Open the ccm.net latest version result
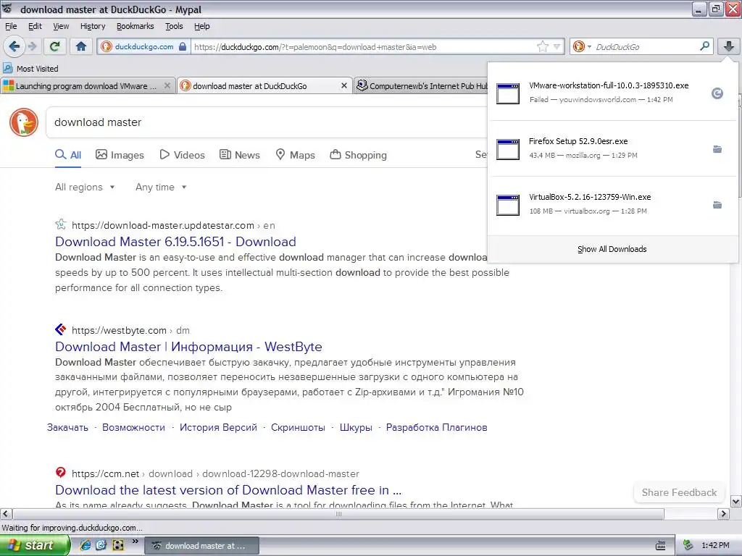The width and height of the screenshot is (742, 556). [x=228, y=490]
